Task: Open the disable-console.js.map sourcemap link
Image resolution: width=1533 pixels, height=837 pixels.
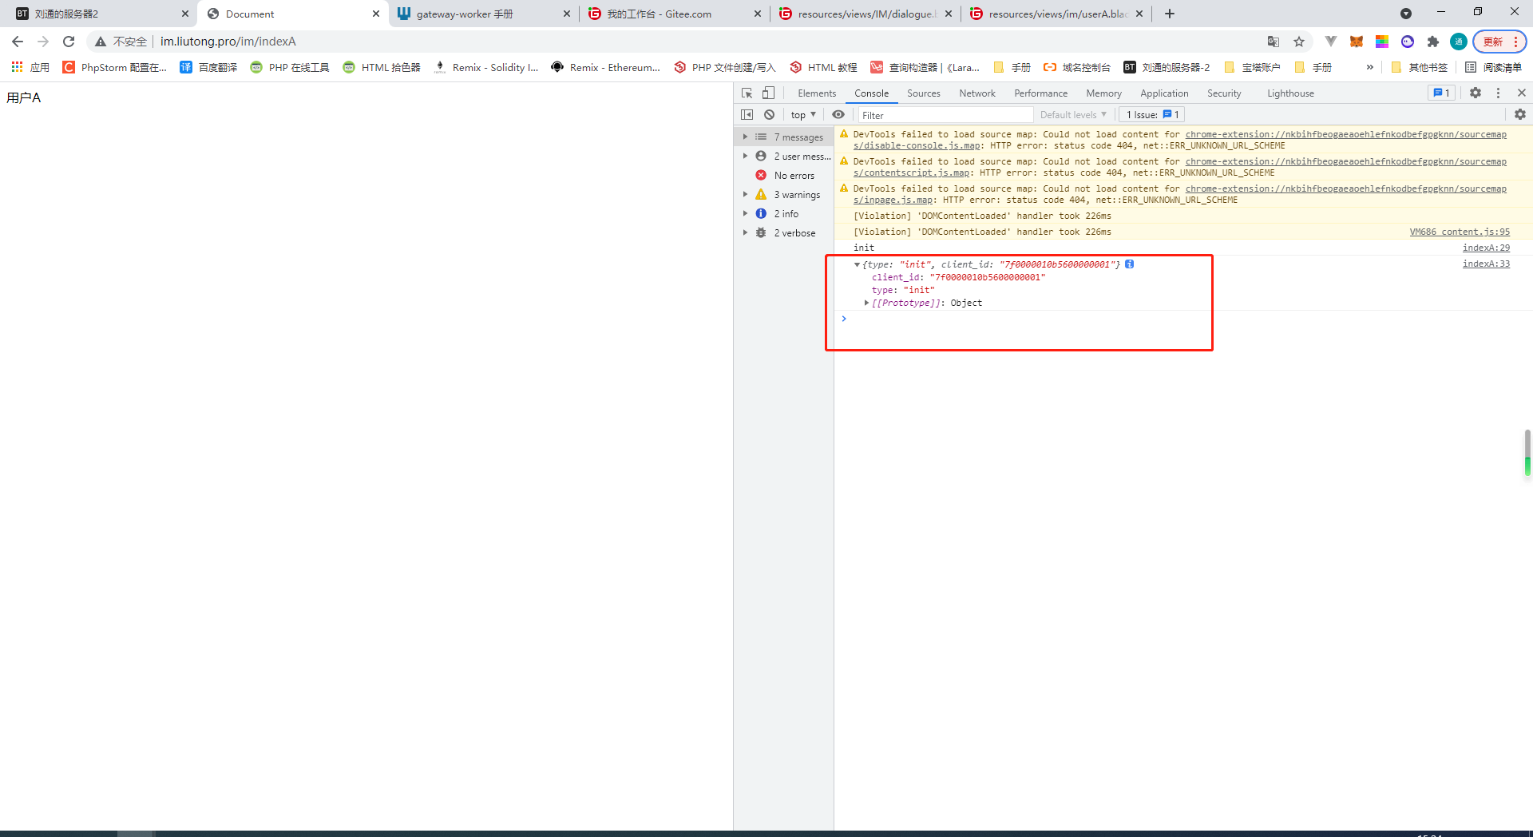Action: coord(917,145)
